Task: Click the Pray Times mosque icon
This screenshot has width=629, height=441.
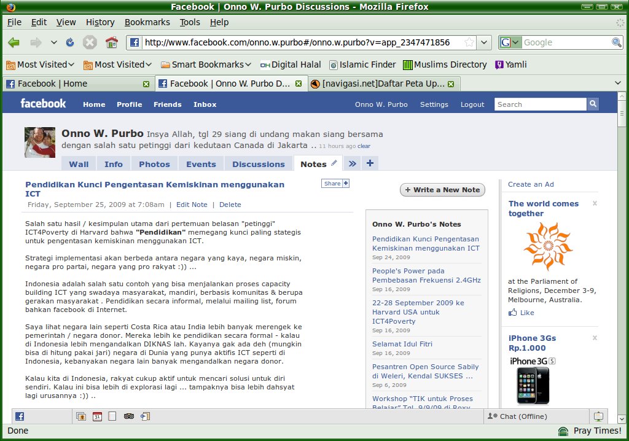Action: tap(563, 431)
